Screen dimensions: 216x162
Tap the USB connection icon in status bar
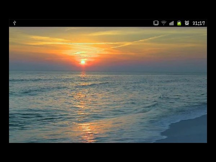pyautogui.click(x=14, y=23)
